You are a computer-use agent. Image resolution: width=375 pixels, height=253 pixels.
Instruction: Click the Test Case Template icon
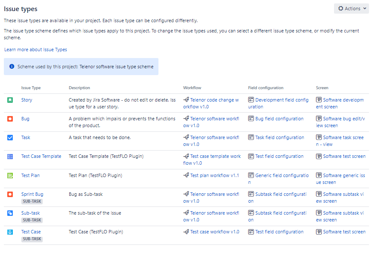pos(10,156)
